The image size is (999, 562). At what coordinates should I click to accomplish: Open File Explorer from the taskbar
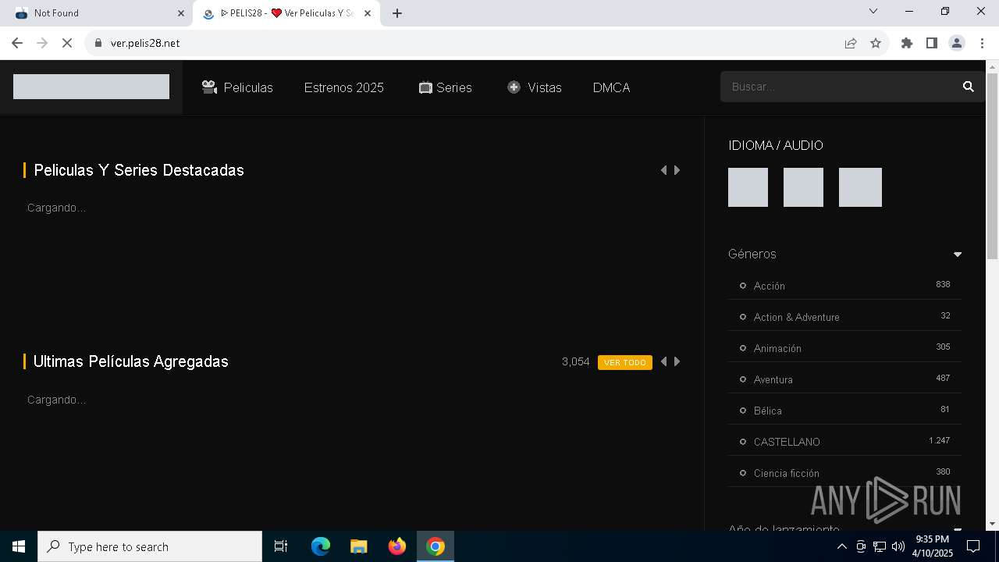click(x=359, y=546)
